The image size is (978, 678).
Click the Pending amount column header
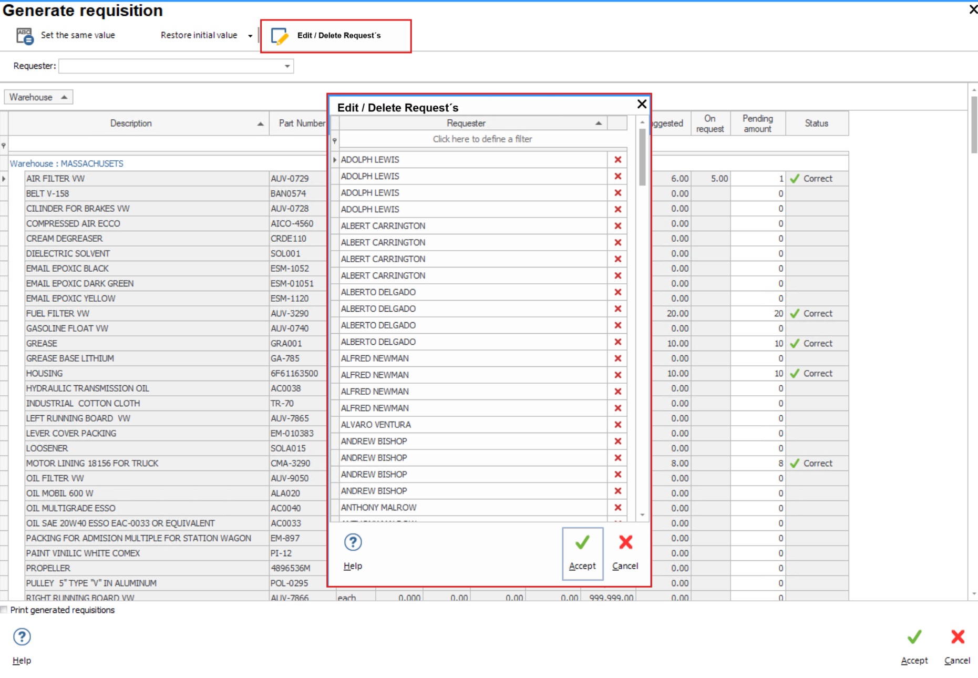pyautogui.click(x=758, y=124)
